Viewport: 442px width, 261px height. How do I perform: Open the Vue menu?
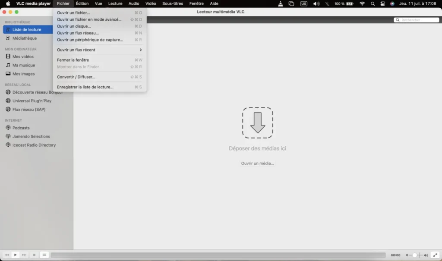(98, 3)
